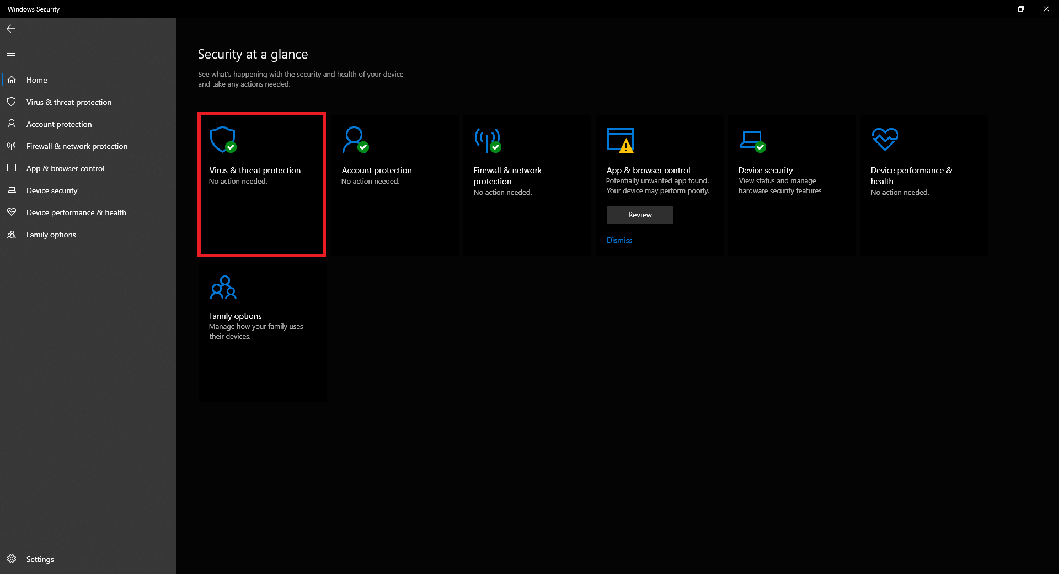1059x574 pixels.
Task: Select Home in the sidebar
Action: click(x=36, y=80)
